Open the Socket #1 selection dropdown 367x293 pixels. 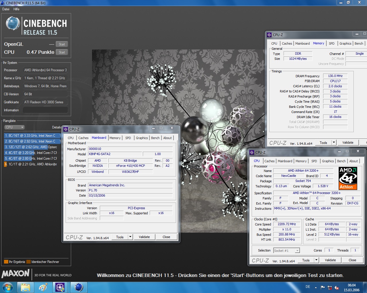pos(286,251)
